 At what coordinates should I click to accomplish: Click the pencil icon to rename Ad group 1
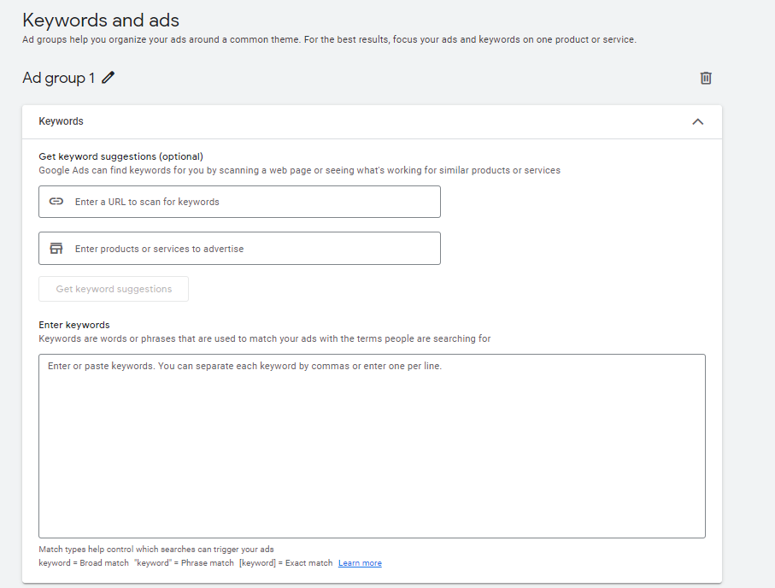click(x=108, y=78)
